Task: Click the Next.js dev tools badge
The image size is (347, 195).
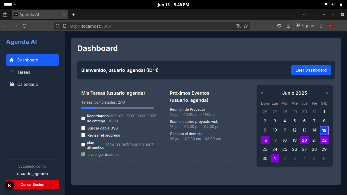Action: [x=10, y=185]
